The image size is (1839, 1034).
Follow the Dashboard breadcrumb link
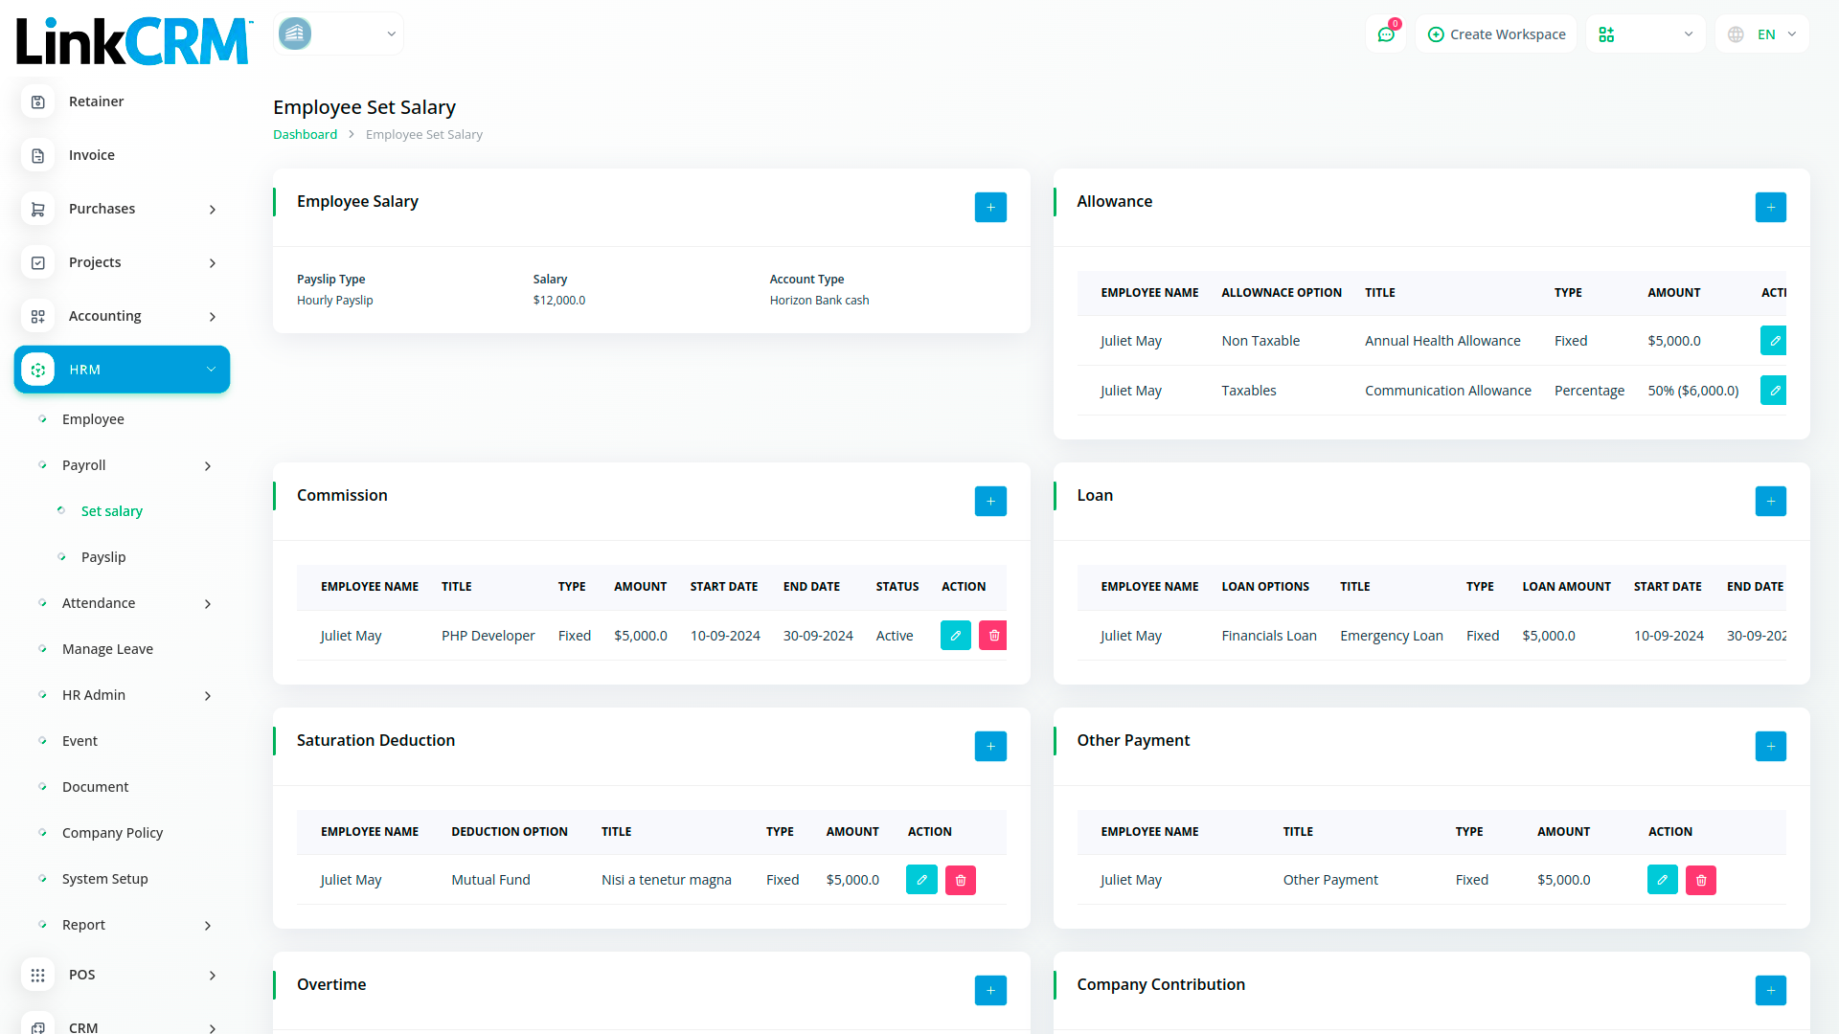click(x=305, y=135)
